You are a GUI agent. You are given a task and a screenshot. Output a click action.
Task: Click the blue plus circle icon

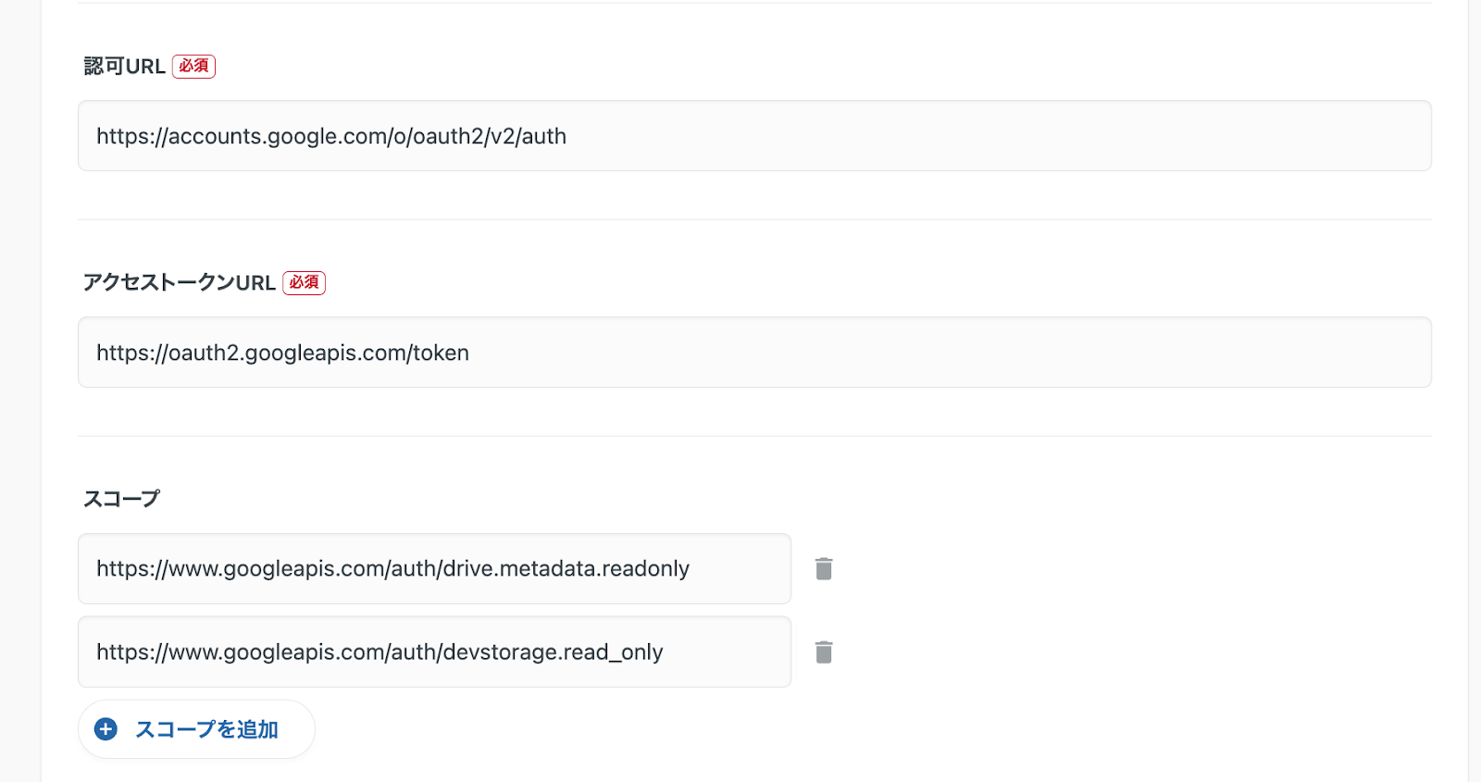click(x=106, y=729)
